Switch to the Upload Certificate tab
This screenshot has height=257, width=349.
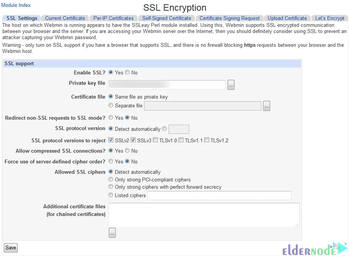[287, 18]
